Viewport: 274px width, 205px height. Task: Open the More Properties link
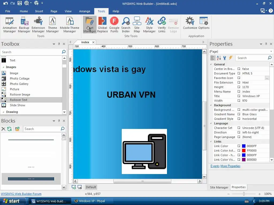tap(230, 166)
